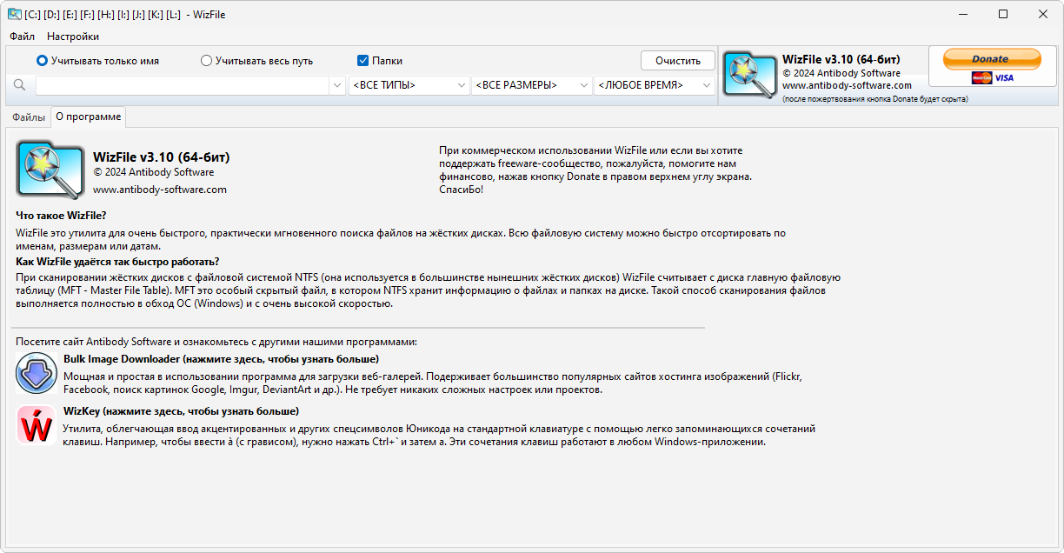
Task: Open the Bulk Image Downloader arrow icon
Action: click(x=36, y=374)
